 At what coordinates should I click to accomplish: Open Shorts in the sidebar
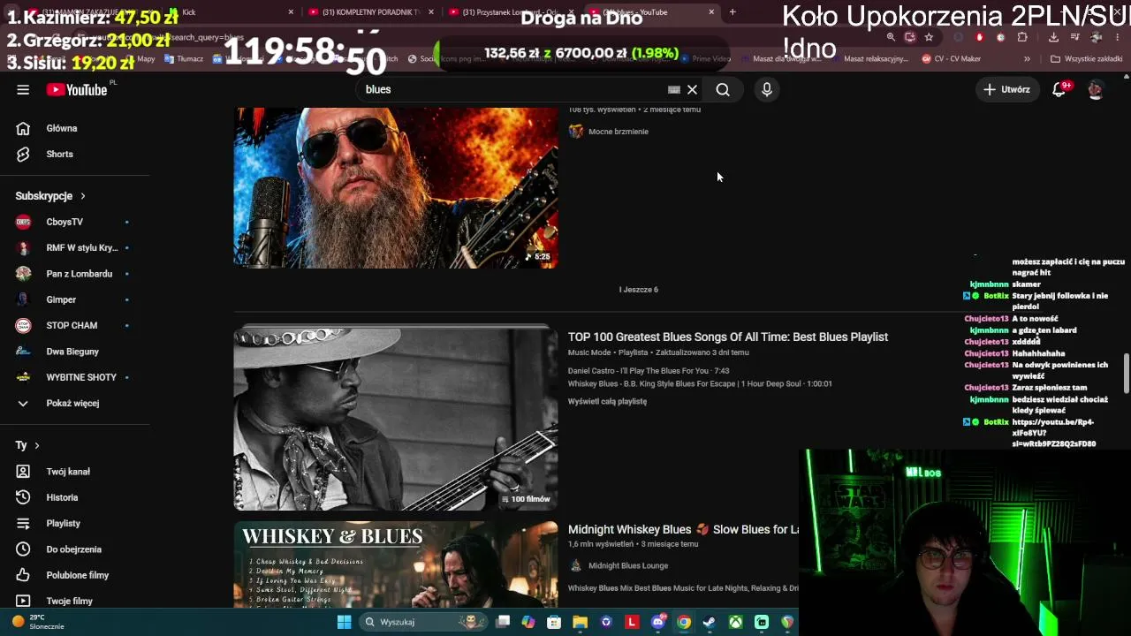coord(60,154)
